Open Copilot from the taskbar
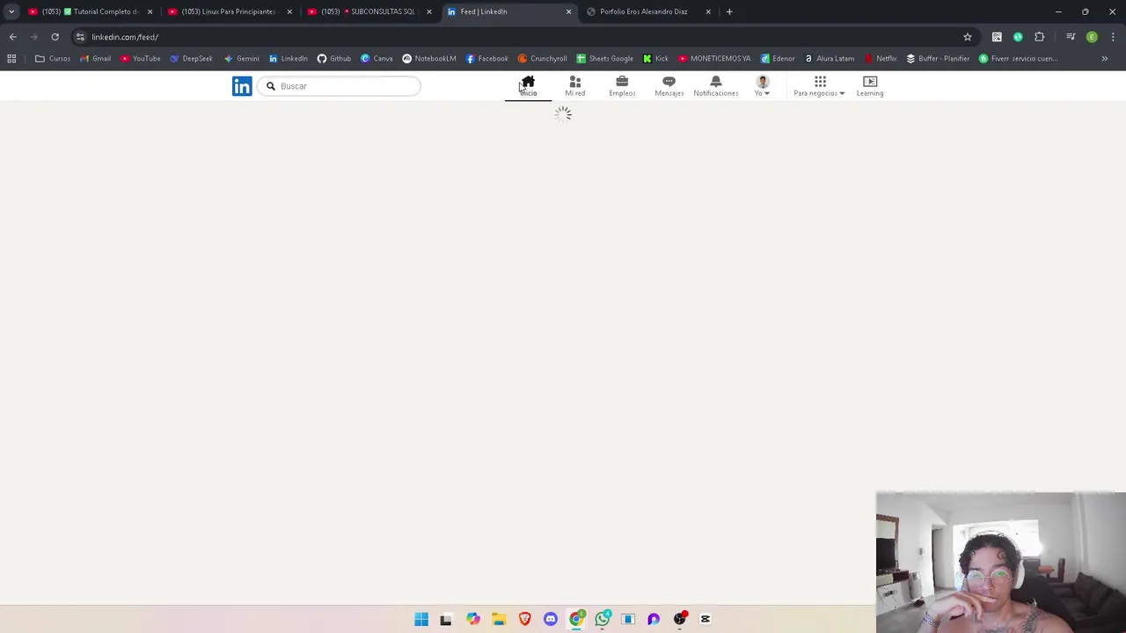This screenshot has width=1126, height=633. click(x=473, y=619)
